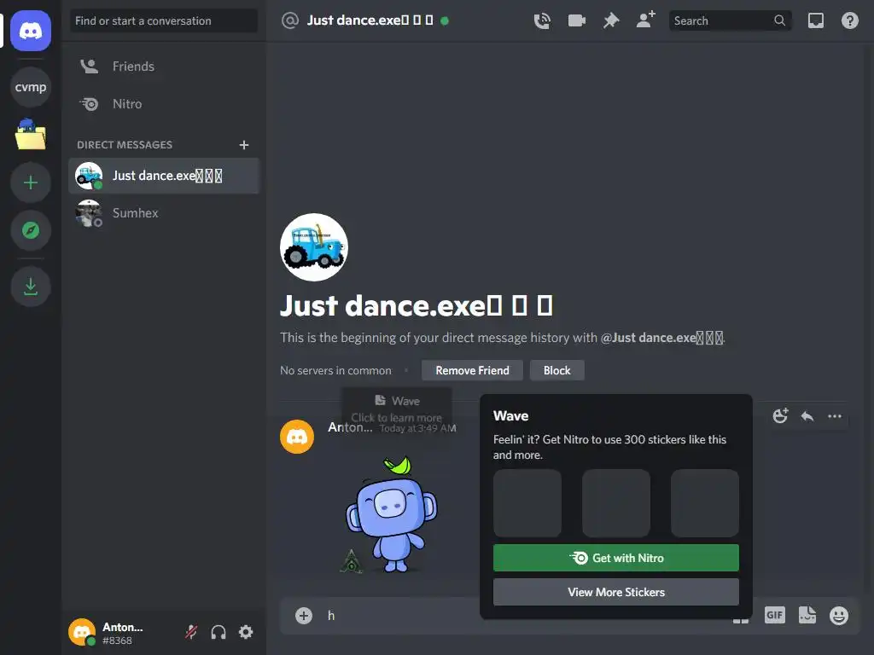Open the Nitro page
The image size is (874, 655).
click(x=164, y=103)
